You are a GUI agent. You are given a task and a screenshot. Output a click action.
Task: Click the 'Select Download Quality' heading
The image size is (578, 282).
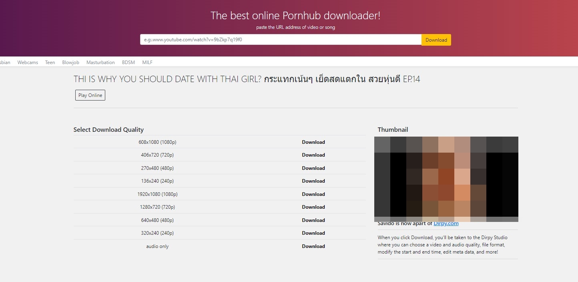108,130
